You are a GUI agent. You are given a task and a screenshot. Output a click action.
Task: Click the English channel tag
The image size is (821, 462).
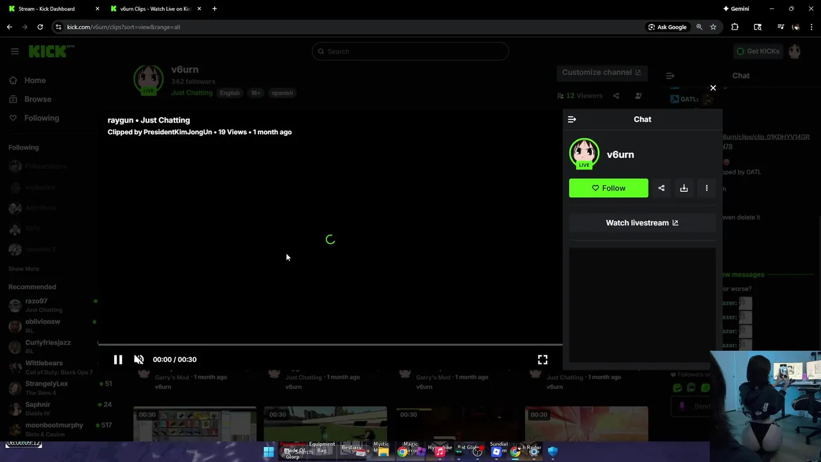(230, 93)
